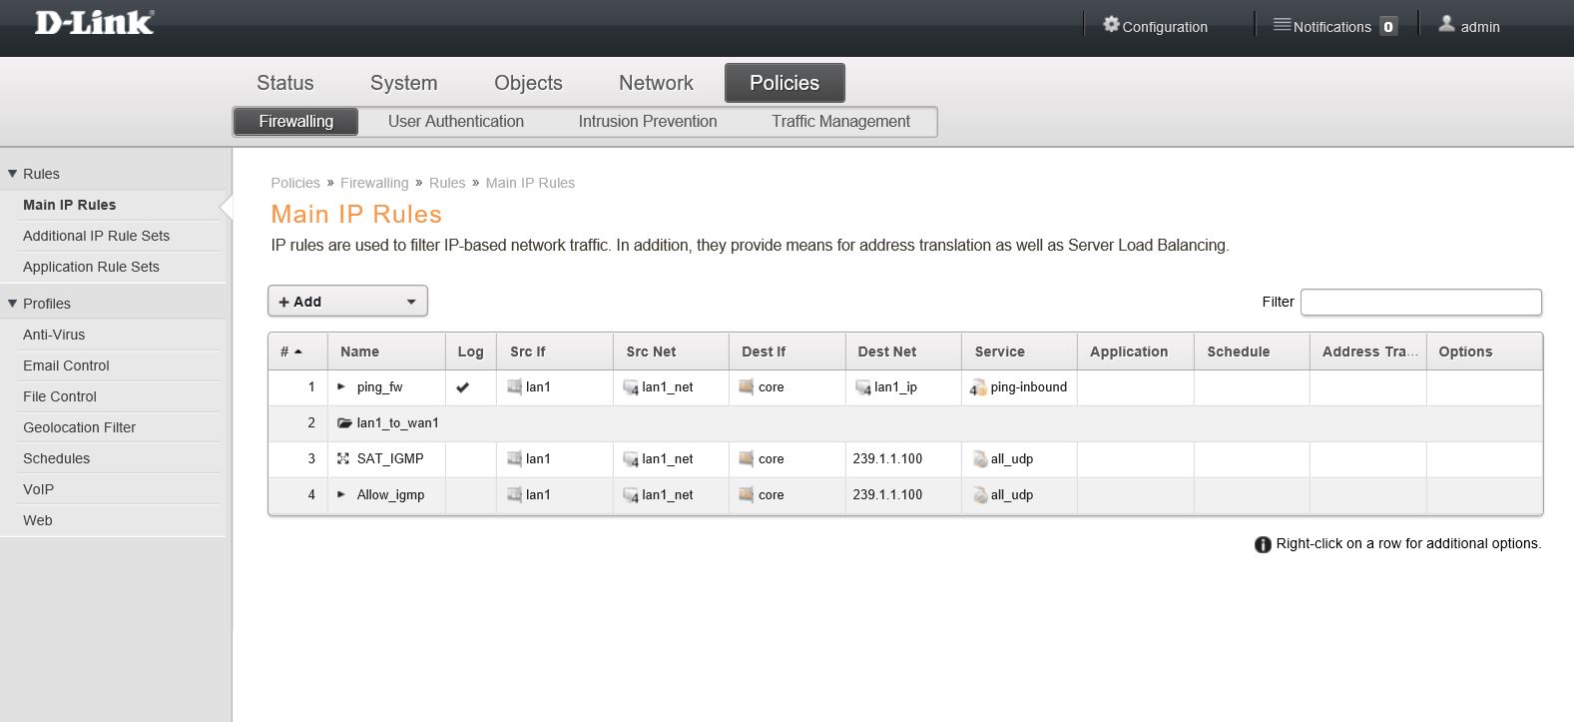Screen dimensions: 1574x722
Task: Click the lan1_to_wan1 folder icon
Action: [344, 423]
